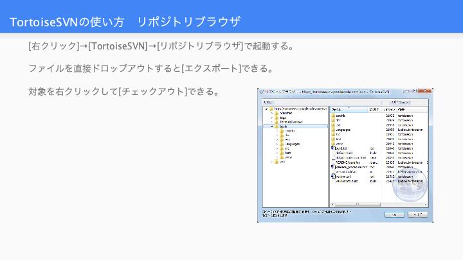Sort by the ファイル column header
The height and width of the screenshot is (260, 463).
(349, 109)
